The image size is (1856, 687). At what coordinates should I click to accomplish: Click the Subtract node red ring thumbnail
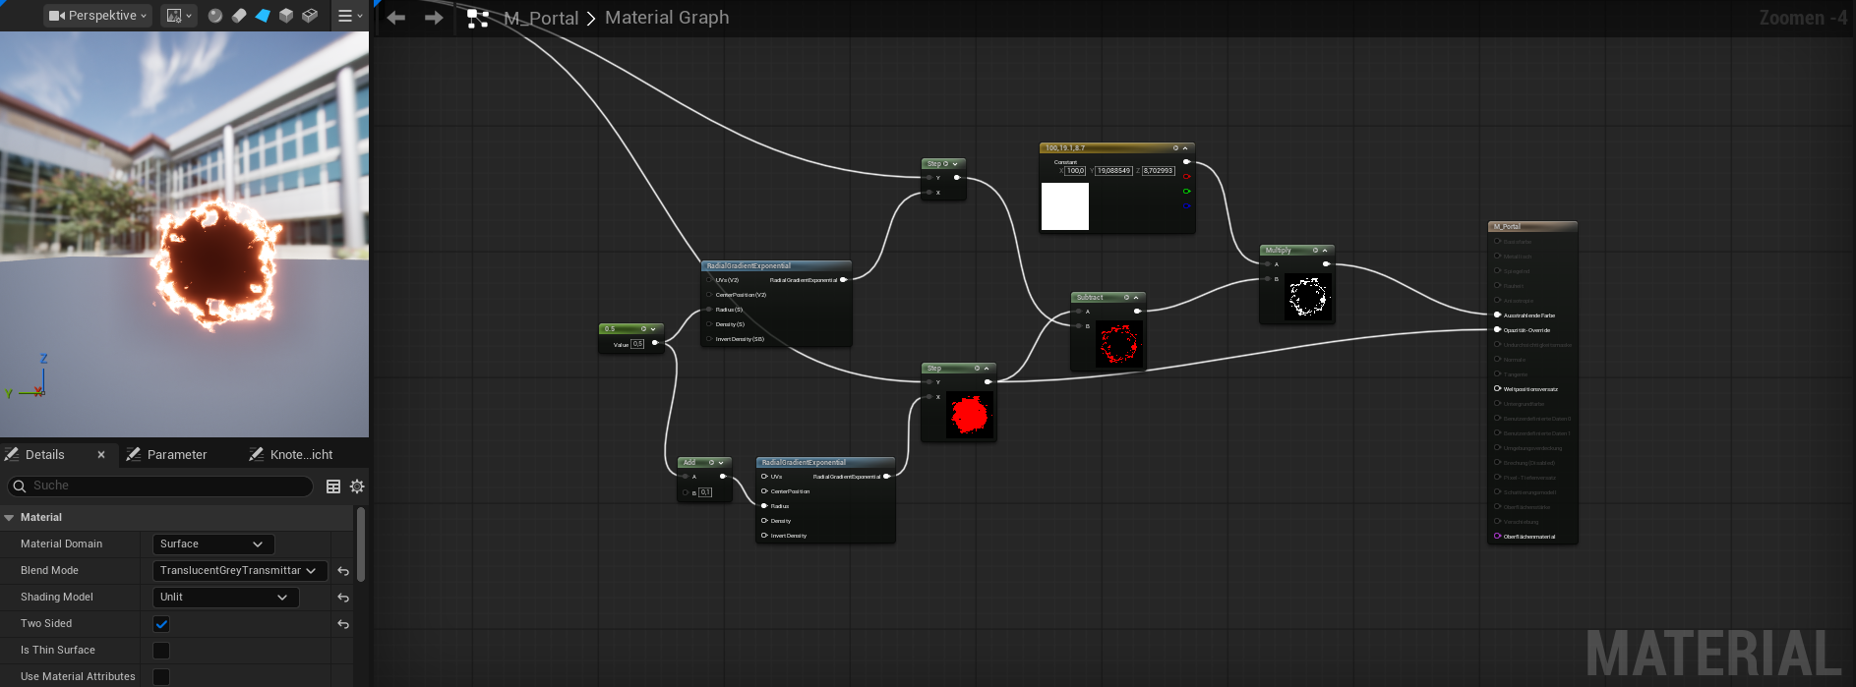[1119, 344]
